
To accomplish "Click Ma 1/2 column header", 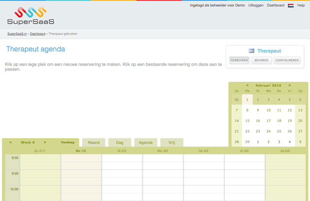I will tap(81, 151).
